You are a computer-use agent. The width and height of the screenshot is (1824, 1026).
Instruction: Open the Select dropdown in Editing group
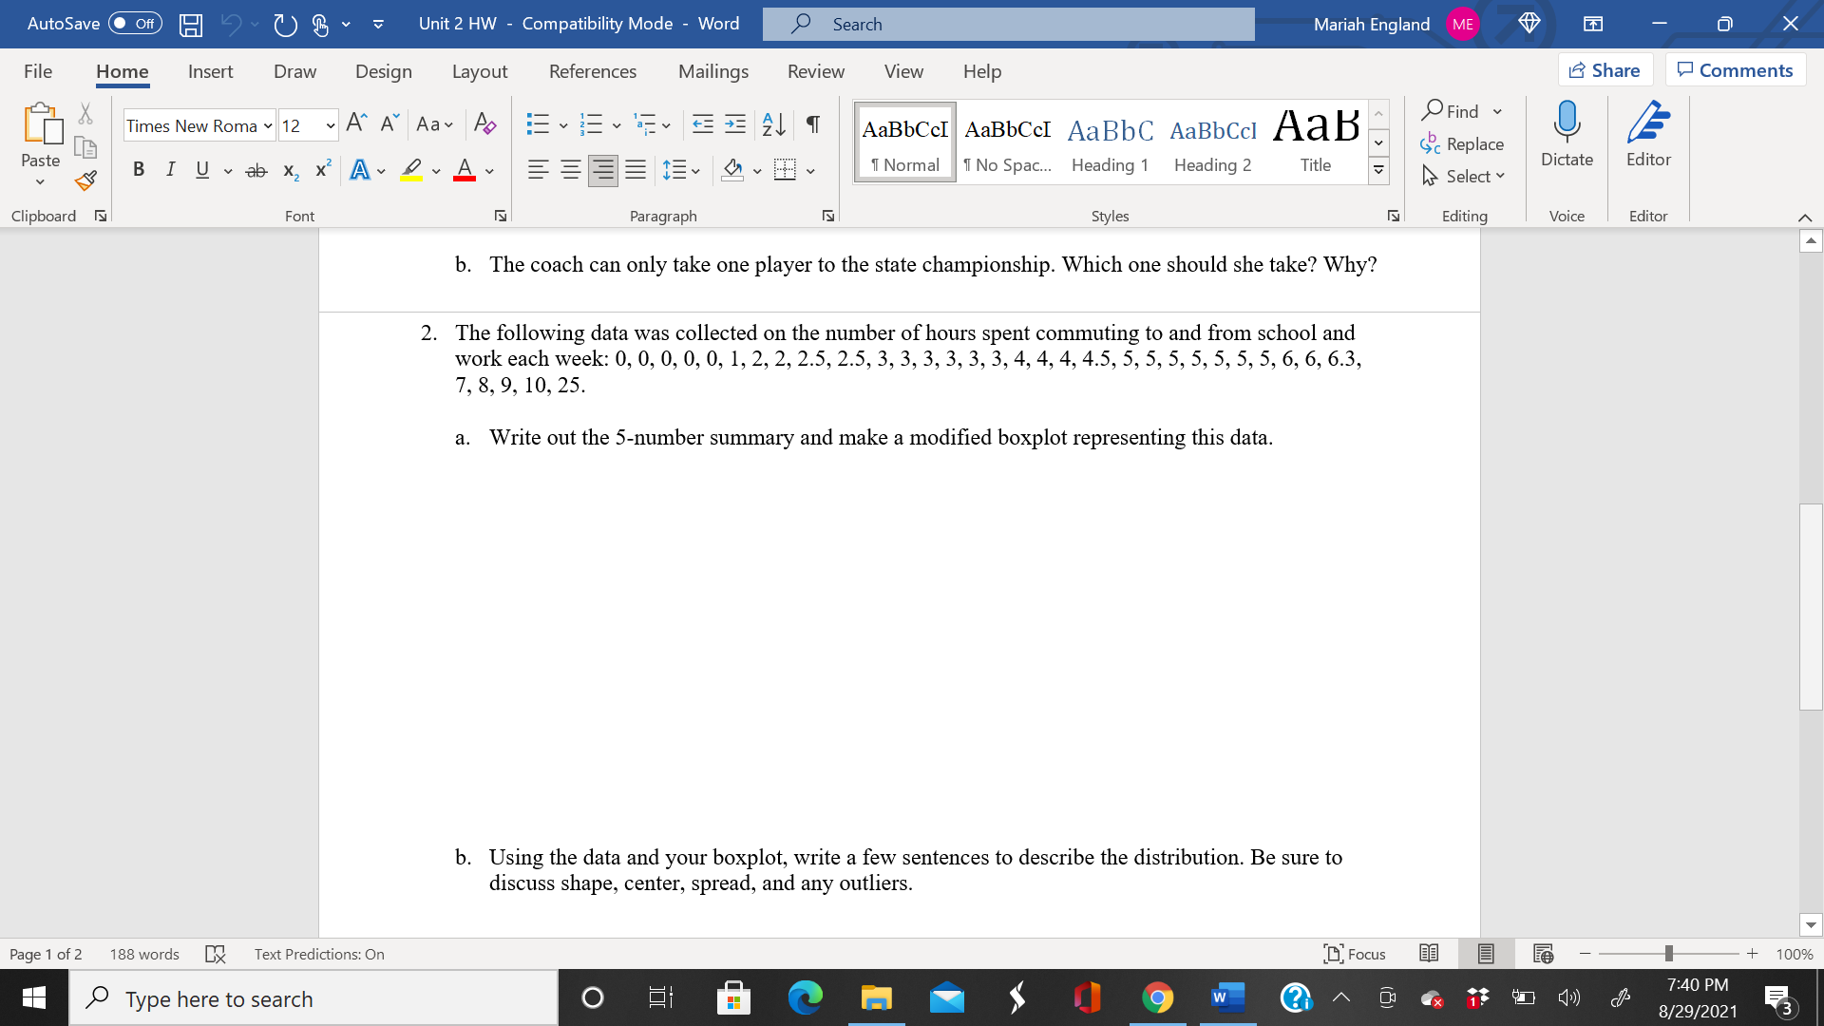pos(1463,176)
